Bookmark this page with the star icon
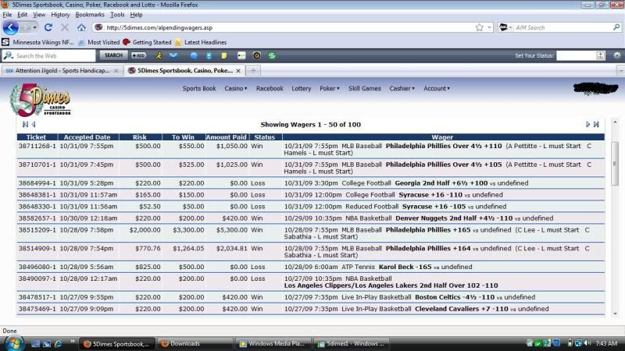The height and width of the screenshot is (351, 625). [479, 27]
